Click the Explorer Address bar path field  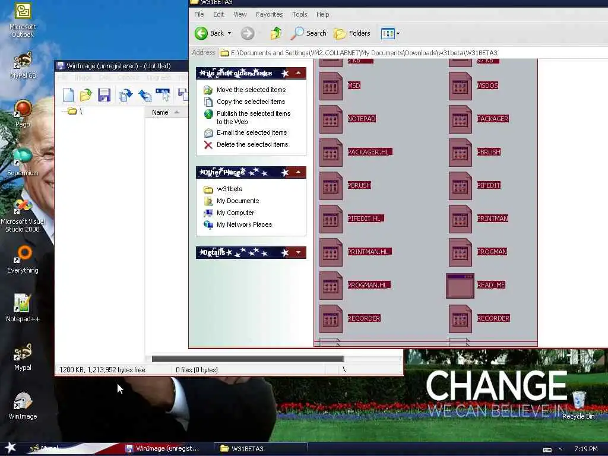413,53
